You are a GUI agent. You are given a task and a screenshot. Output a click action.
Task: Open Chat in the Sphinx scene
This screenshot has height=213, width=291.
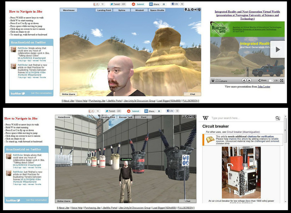coord(192,94)
